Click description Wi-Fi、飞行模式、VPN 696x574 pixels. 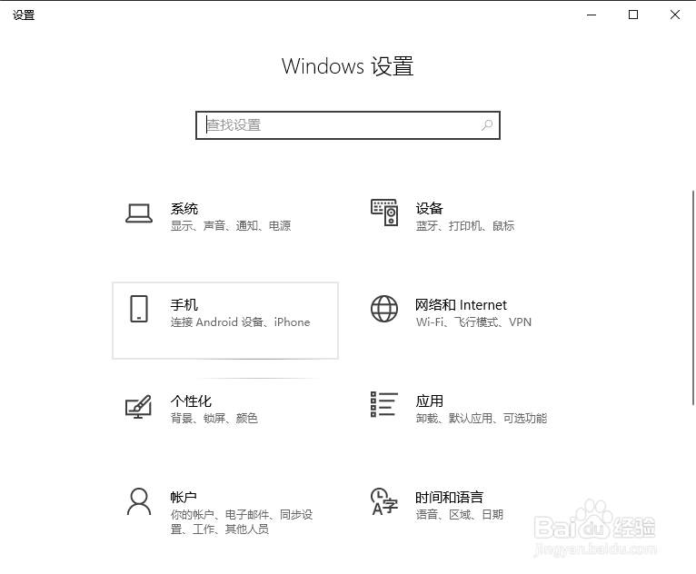tap(473, 322)
